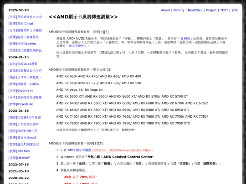Open the NetLify link

tap(179, 10)
